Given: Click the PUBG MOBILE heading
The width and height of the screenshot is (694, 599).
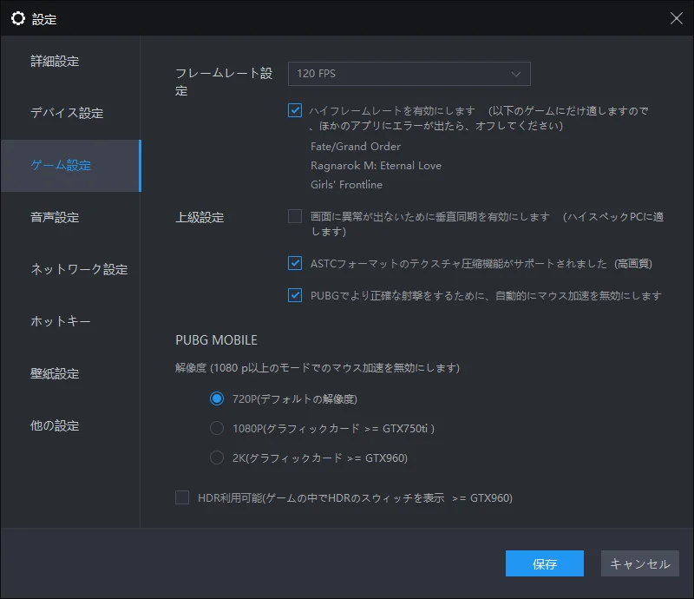Looking at the screenshot, I should coord(216,339).
